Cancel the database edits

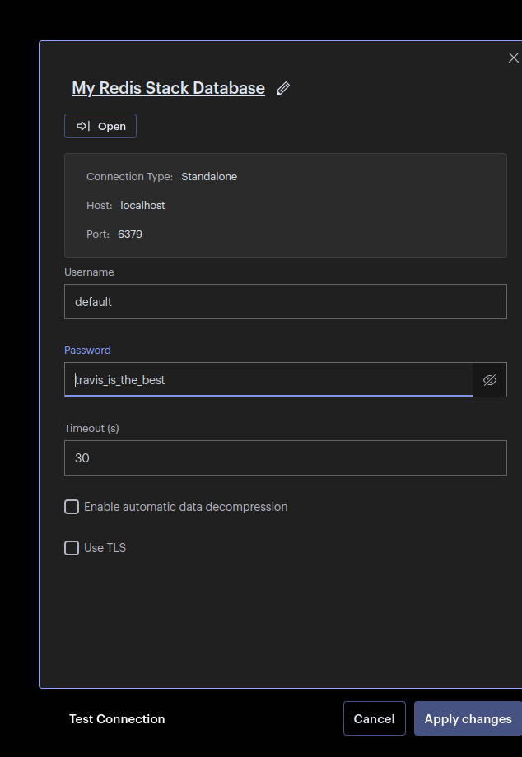pyautogui.click(x=375, y=718)
